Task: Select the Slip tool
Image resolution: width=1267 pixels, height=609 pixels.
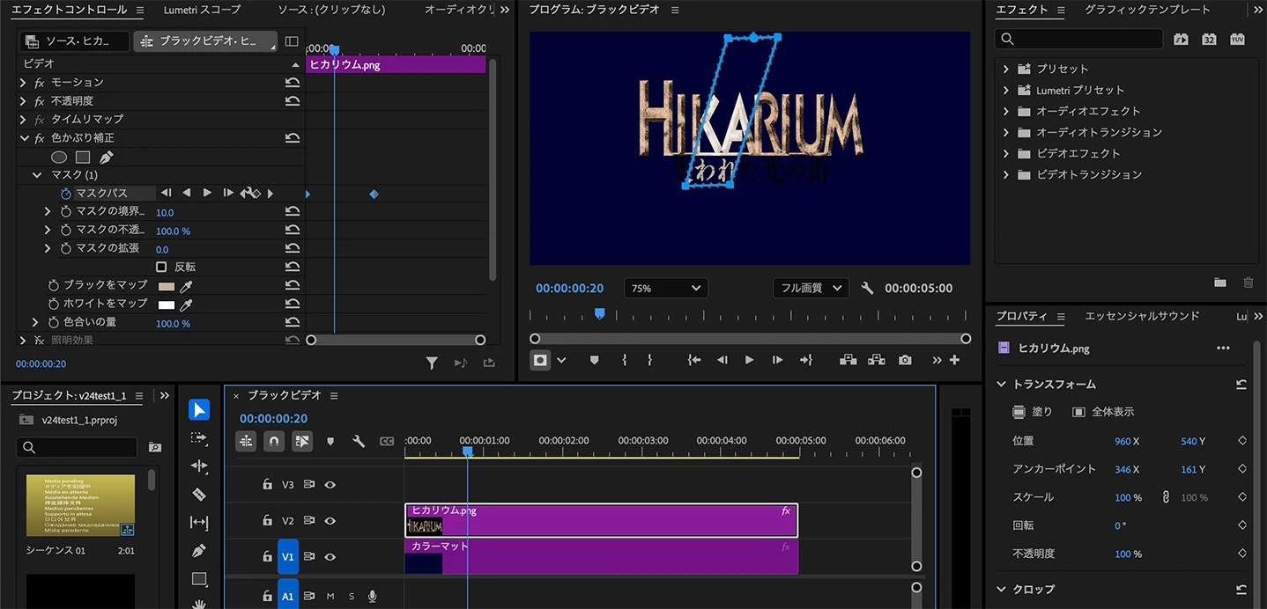Action: (199, 523)
